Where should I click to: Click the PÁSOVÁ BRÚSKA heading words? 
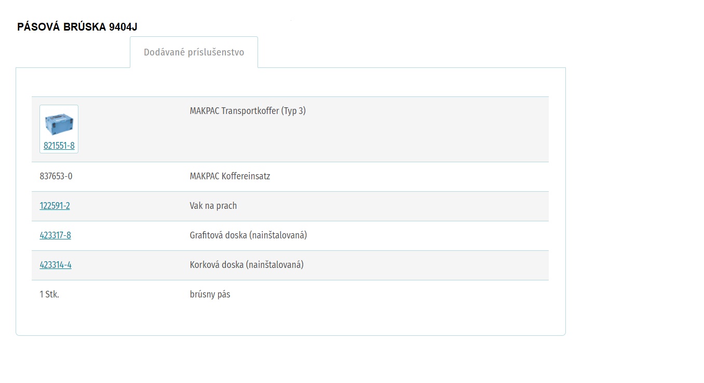click(x=62, y=27)
